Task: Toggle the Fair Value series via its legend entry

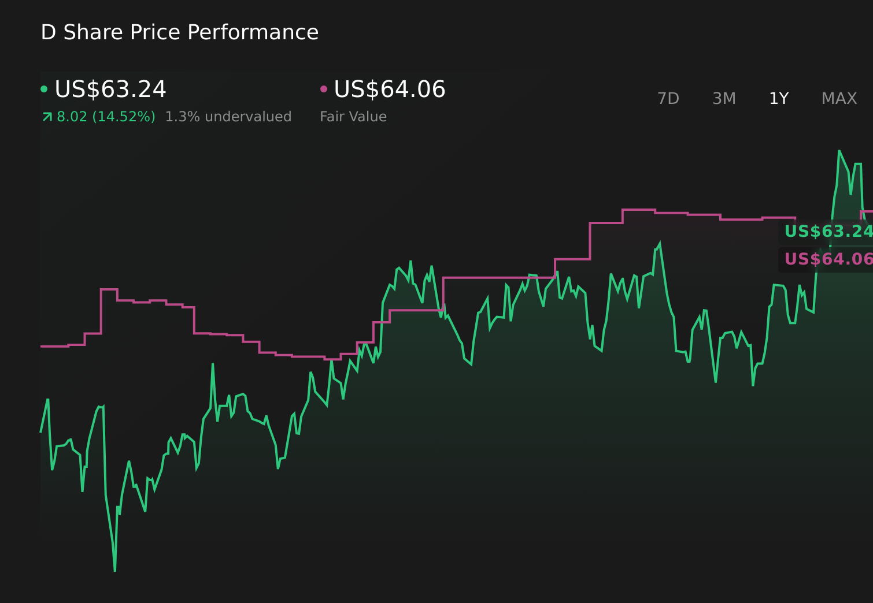Action: point(389,90)
